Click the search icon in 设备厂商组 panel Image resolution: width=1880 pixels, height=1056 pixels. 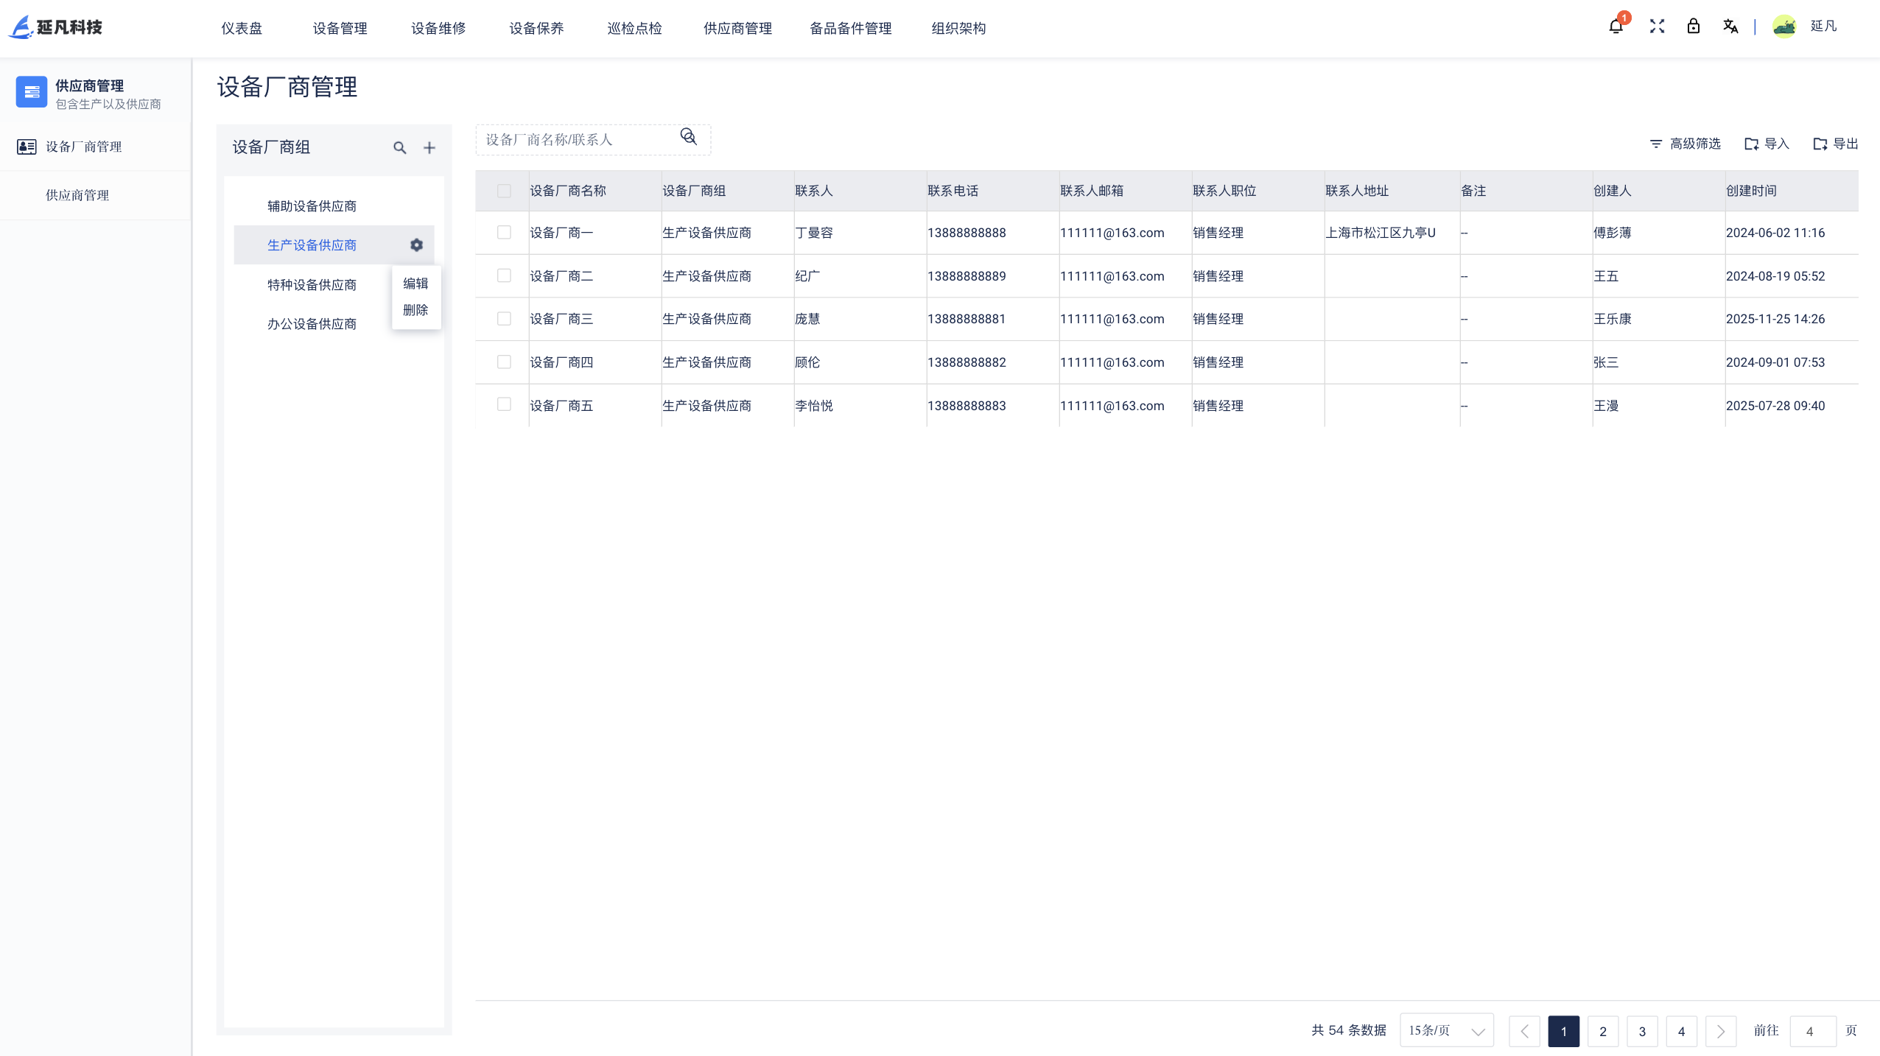point(399,148)
